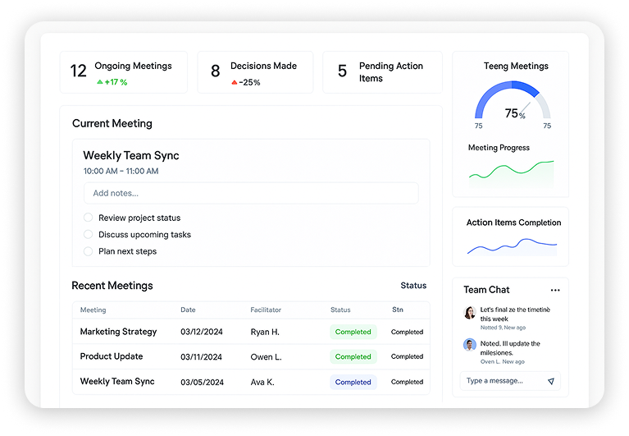Screen dimensions: 629x436
Task: Check off Plan next steps
Action: pyautogui.click(x=88, y=251)
